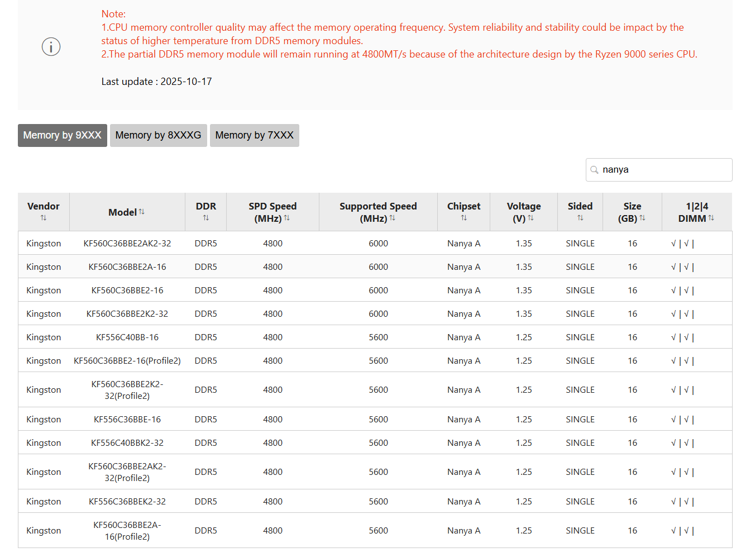
Task: Click the Vendor column header label
Action: [x=44, y=206]
